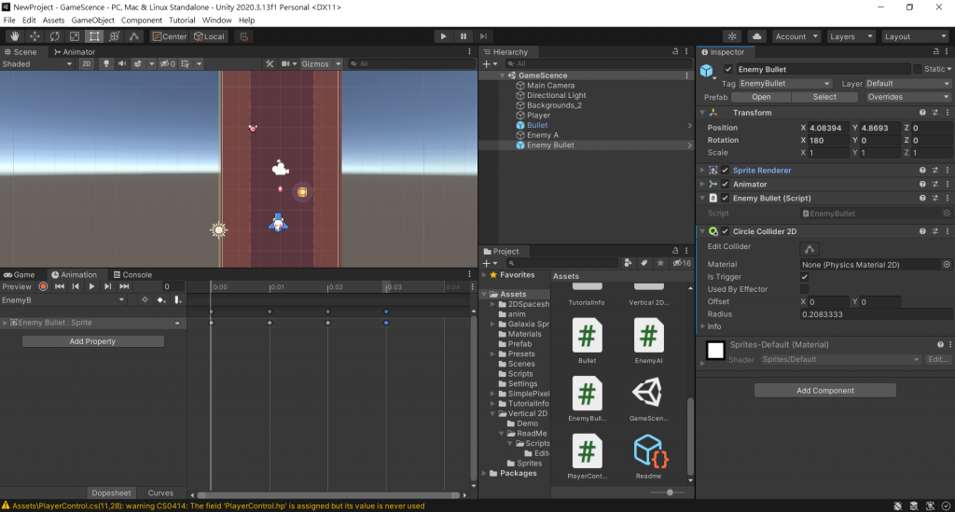The height and width of the screenshot is (512, 955).
Task: Disable the Sprite Renderer component checkbox
Action: click(x=725, y=171)
